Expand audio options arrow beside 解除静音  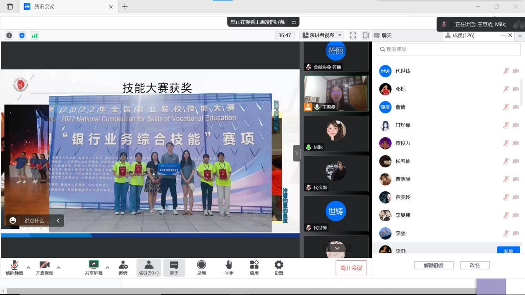tap(29, 267)
